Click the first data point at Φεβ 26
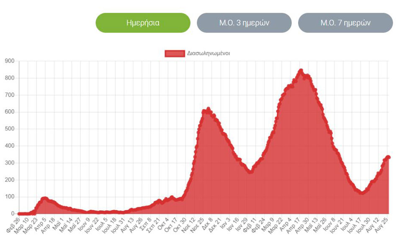 (x=19, y=213)
